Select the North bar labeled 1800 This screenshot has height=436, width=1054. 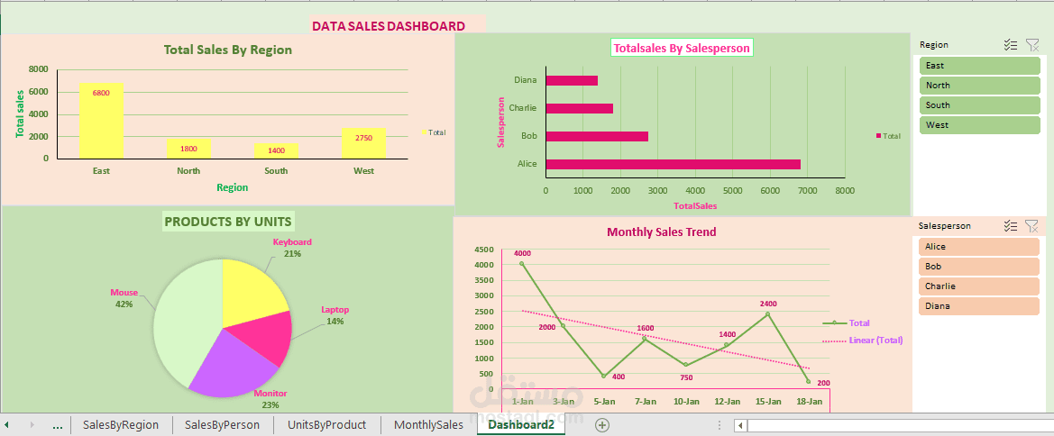point(188,150)
